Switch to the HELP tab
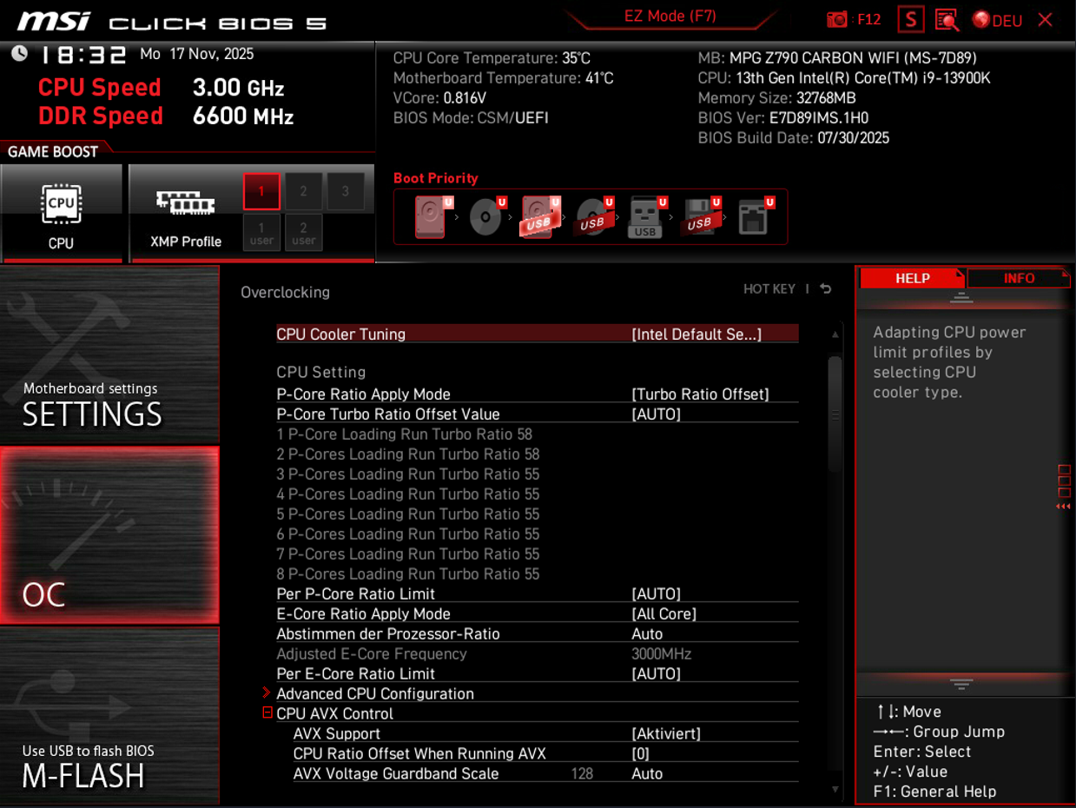Screen dimensions: 1076x808 coord(912,278)
